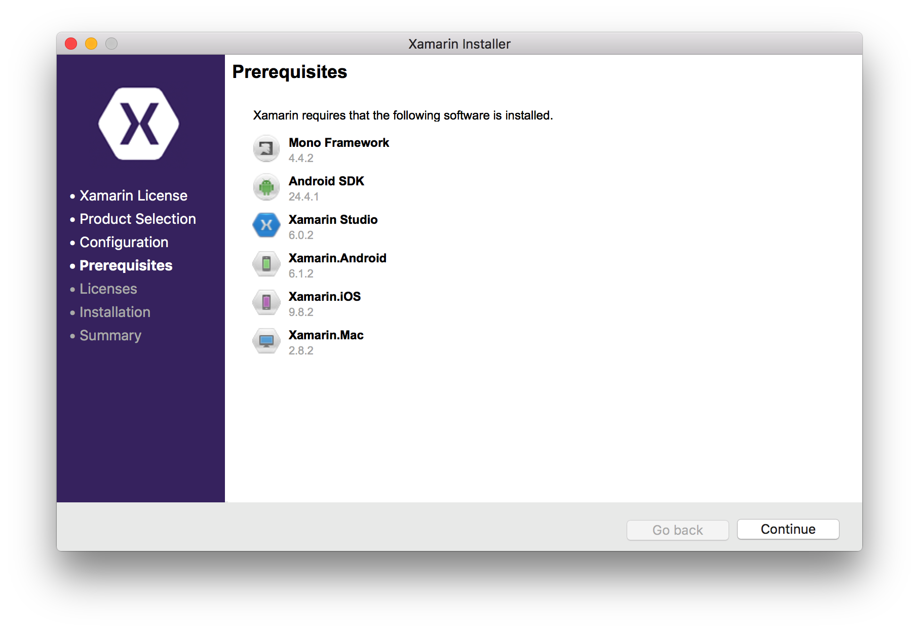The height and width of the screenshot is (632, 919).
Task: Go to Product Selection step
Action: point(137,219)
